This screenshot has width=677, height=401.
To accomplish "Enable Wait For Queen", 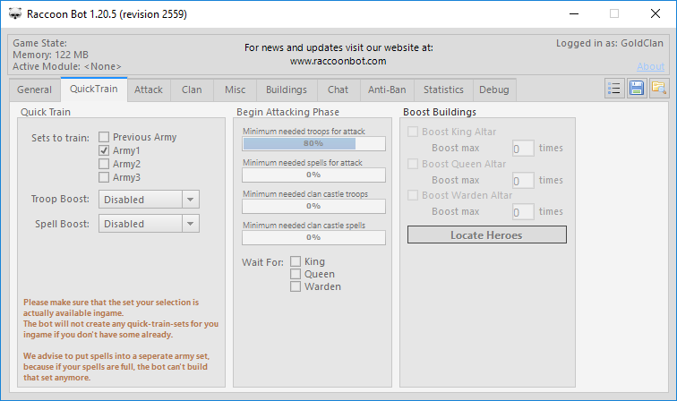I will (x=296, y=274).
